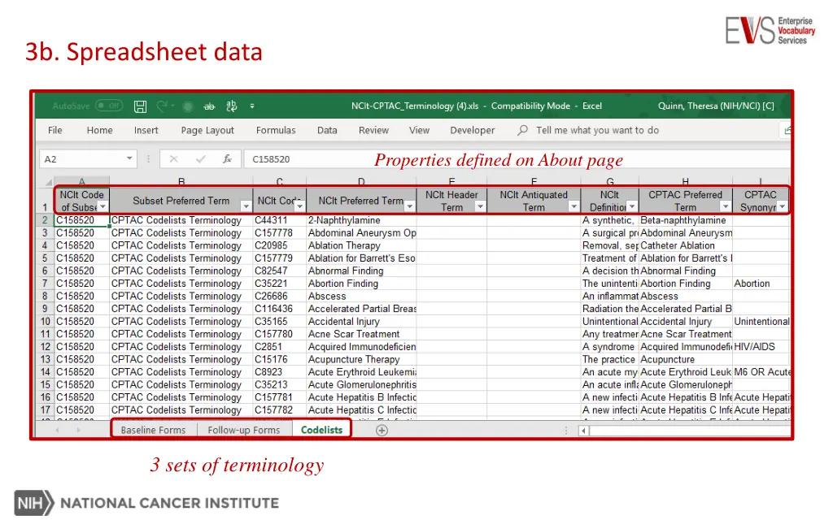Click the strikethrough icon in Quick Access Toolbar

pyautogui.click(x=209, y=106)
